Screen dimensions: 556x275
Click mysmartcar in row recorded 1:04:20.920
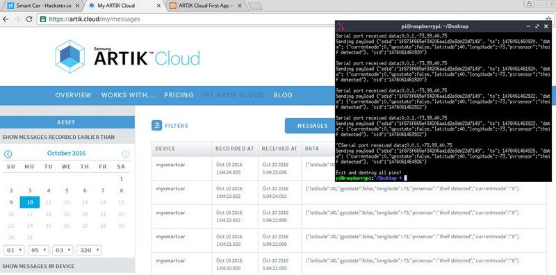[x=170, y=260]
